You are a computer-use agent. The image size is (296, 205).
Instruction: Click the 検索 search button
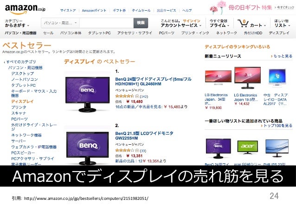[x=141, y=23]
